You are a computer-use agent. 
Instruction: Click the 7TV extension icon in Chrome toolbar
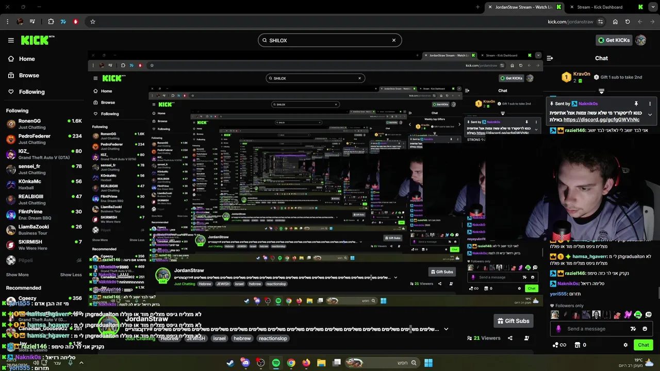click(x=63, y=22)
